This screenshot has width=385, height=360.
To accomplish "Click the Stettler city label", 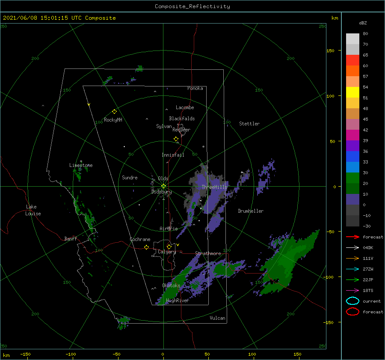I will tap(249, 124).
